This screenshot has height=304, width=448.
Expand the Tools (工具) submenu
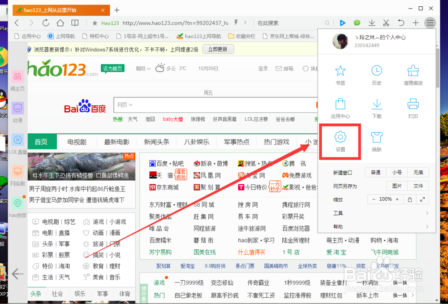click(380, 213)
